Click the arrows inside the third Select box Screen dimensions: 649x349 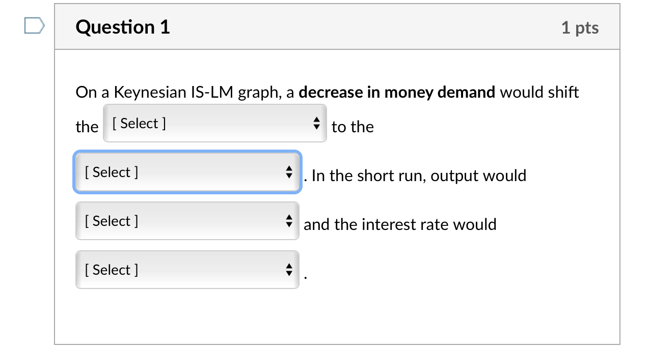[289, 221]
